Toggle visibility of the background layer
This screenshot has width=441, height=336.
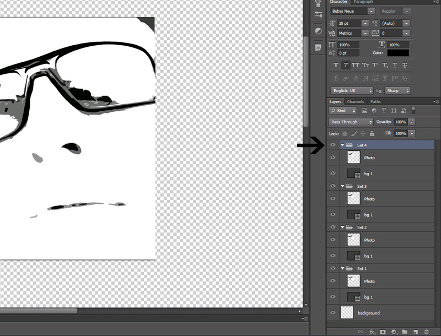333,312
